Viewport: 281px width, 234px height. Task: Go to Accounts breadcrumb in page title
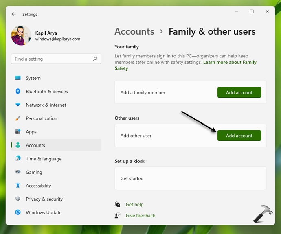[x=134, y=31]
